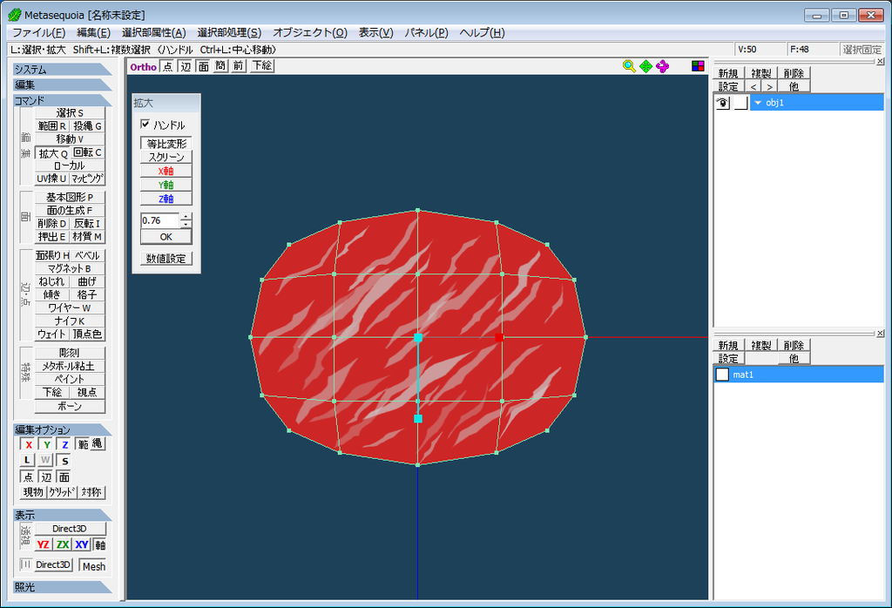
Task: Switch to the XY view
Action: click(82, 544)
